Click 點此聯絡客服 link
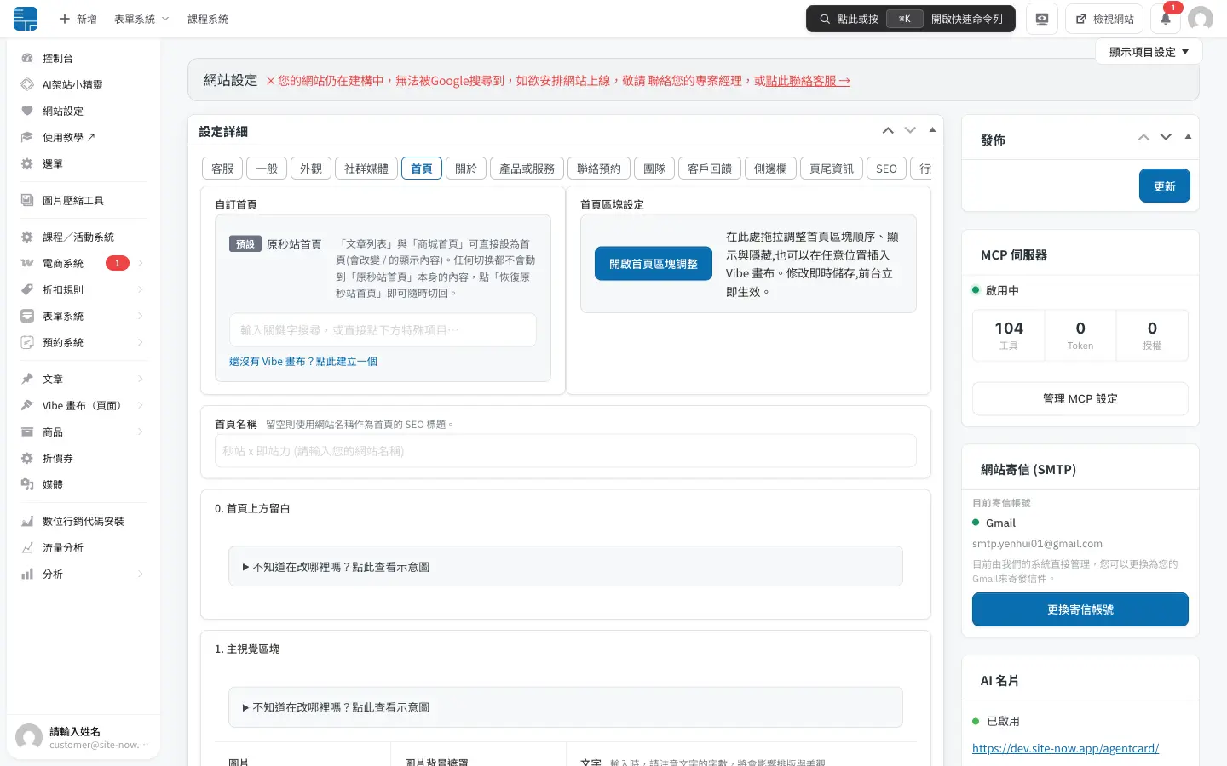Viewport: 1227px width, 766px height. click(x=808, y=81)
